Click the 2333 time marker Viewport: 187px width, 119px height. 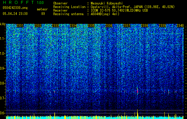(56, 25)
